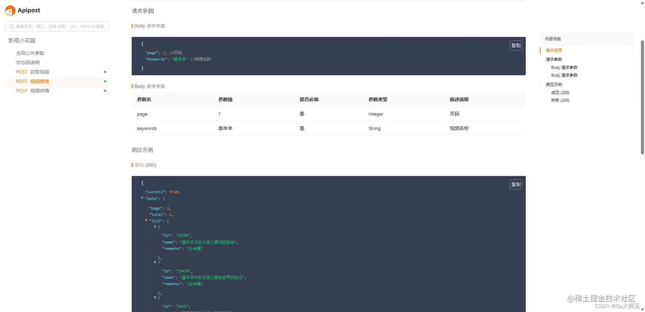Viewport: 645px width, 312px height.
Task: Jump to 成功 (200) in content navigation
Action: point(560,92)
